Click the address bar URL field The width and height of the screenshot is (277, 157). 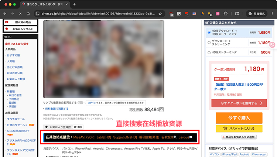coord(98,14)
